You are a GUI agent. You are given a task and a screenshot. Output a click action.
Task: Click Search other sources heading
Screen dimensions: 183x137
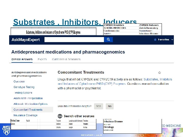(x=79, y=116)
